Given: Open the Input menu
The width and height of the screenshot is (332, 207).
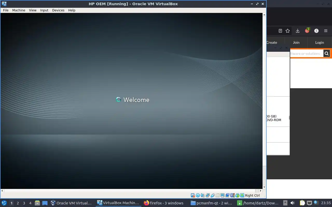Looking at the screenshot, I should pos(44,10).
